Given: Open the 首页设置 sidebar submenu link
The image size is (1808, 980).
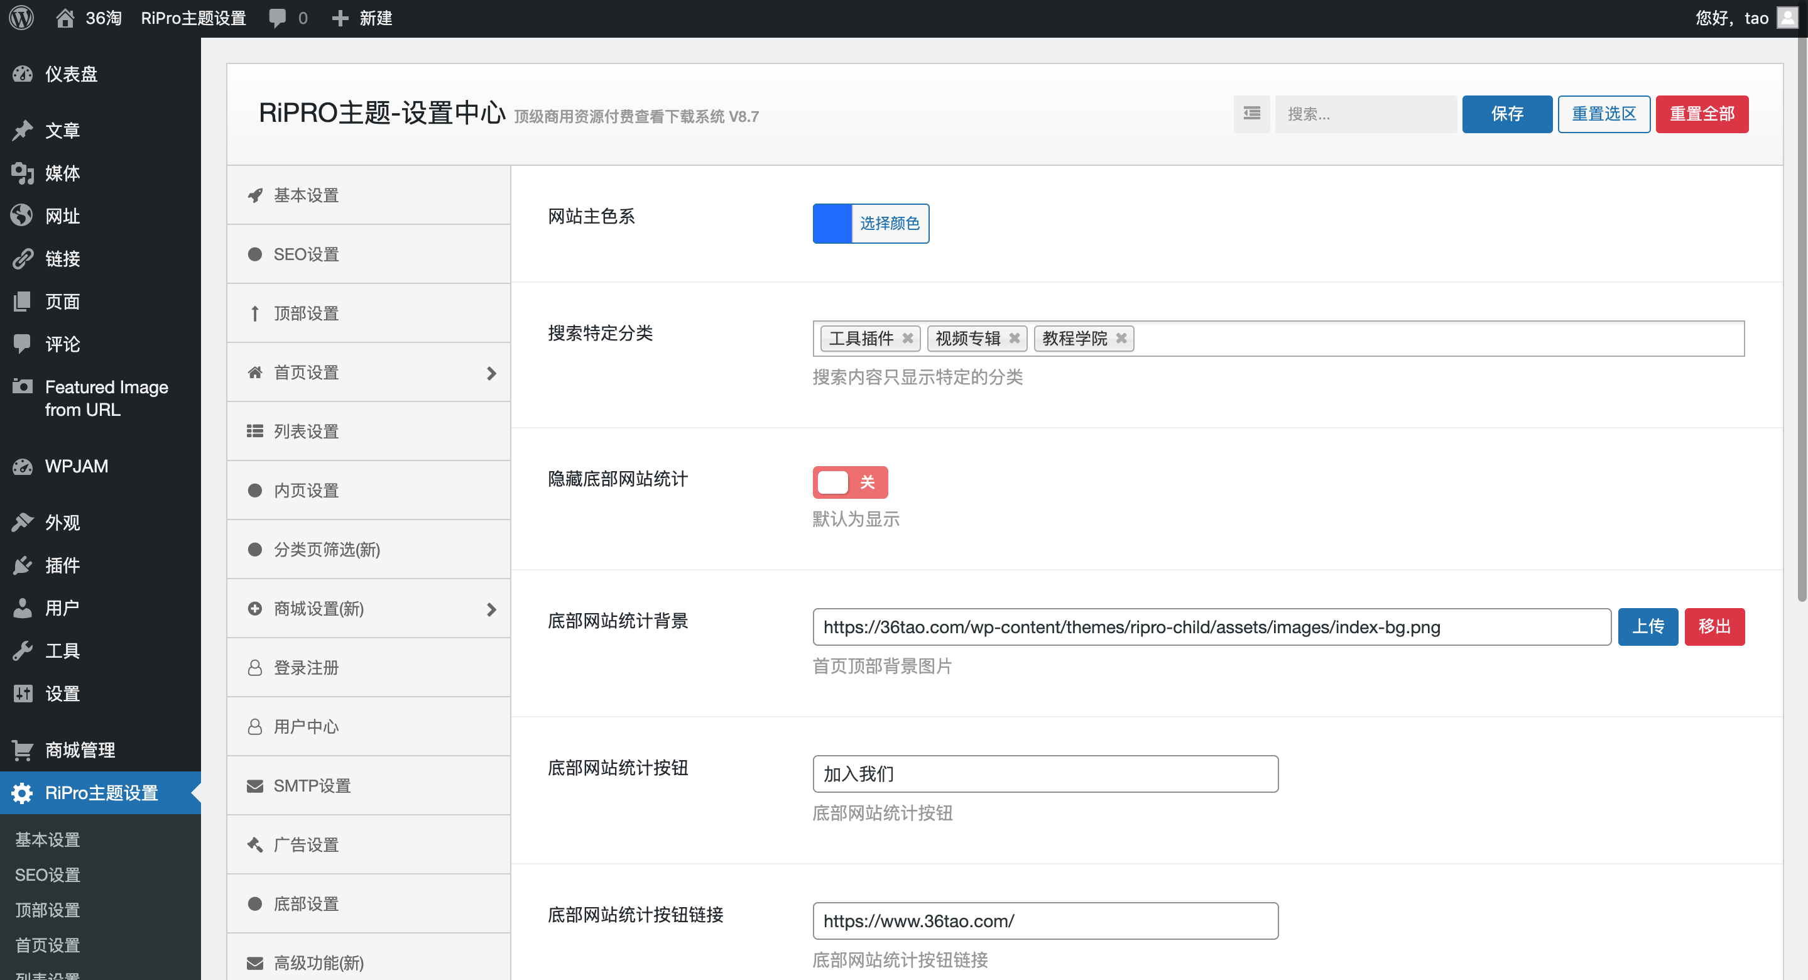Looking at the screenshot, I should [48, 945].
